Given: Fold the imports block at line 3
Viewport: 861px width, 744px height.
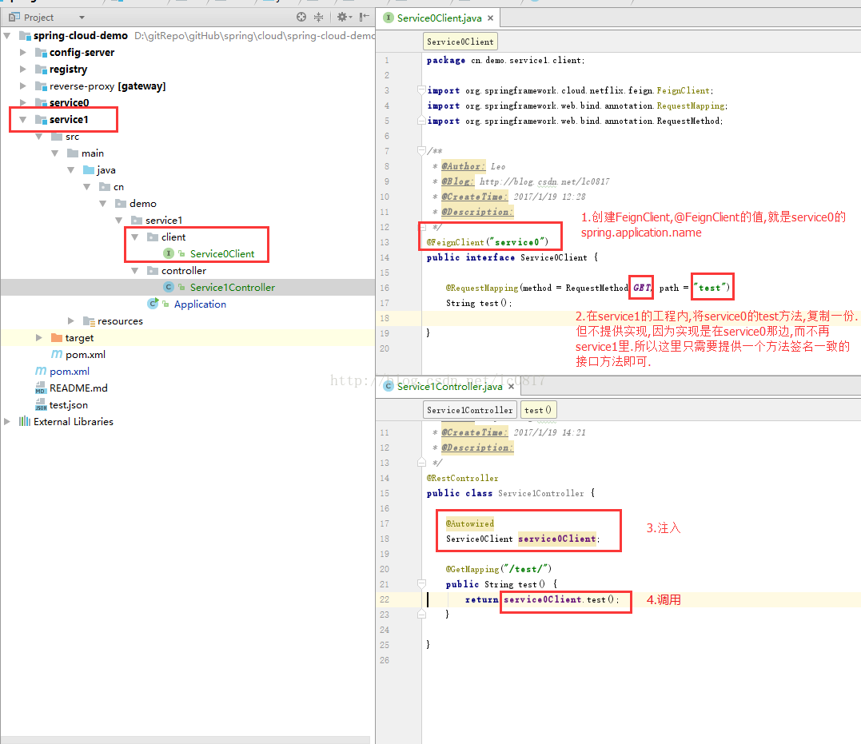Looking at the screenshot, I should click(x=421, y=90).
